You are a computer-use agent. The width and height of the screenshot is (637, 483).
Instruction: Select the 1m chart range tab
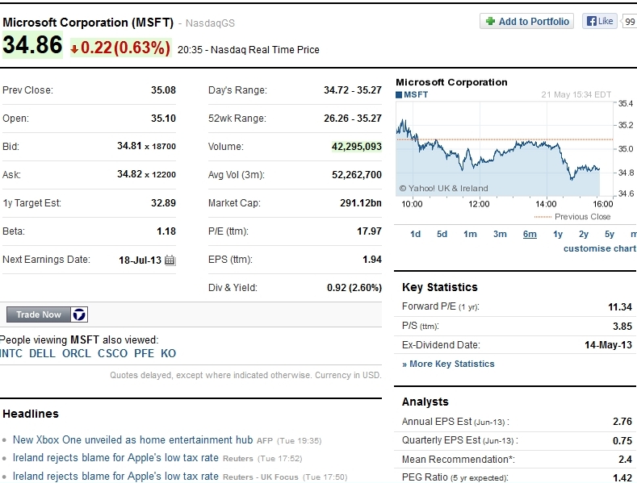[470, 234]
